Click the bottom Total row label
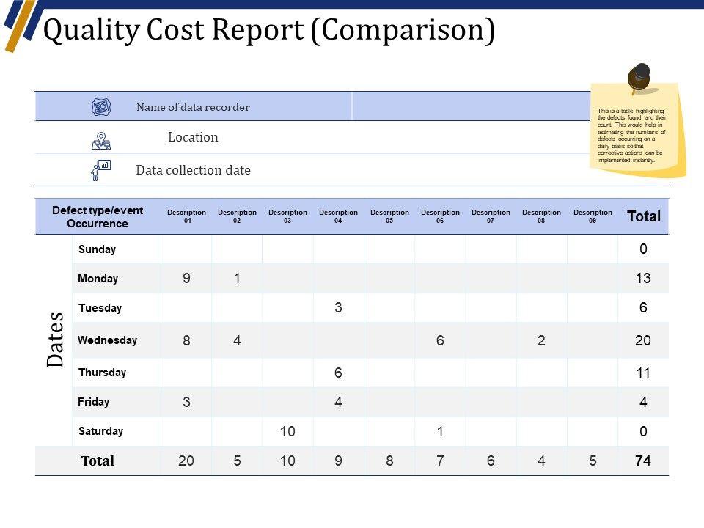Image resolution: width=704 pixels, height=528 pixels. click(x=98, y=461)
